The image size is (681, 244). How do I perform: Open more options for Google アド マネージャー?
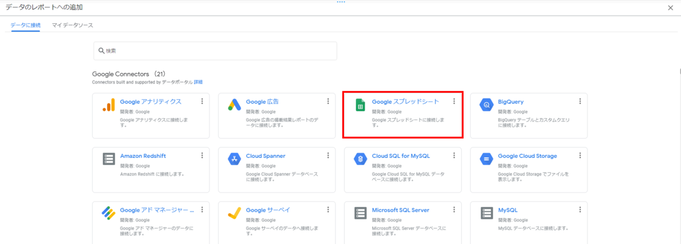point(202,210)
